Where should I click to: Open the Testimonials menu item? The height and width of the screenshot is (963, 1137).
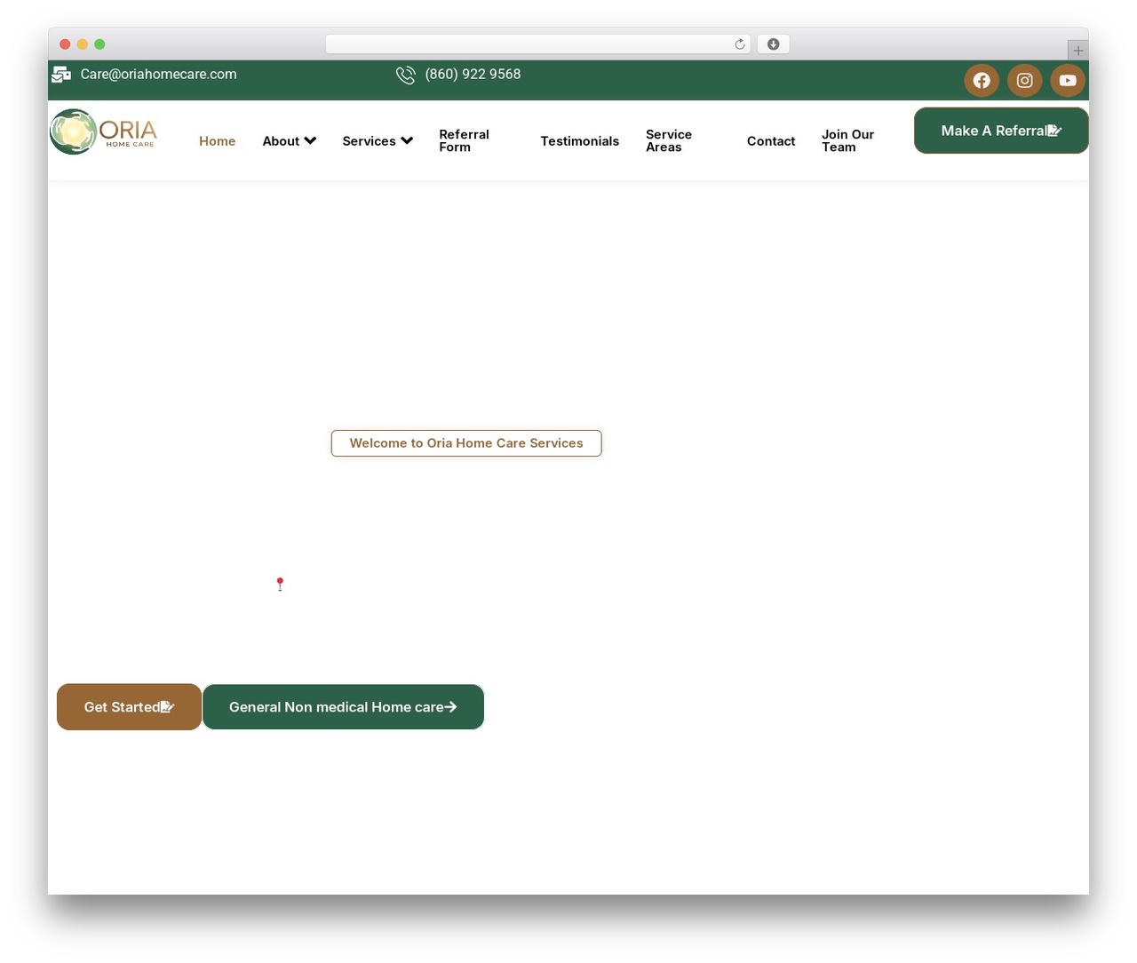(x=580, y=141)
